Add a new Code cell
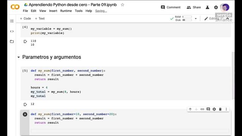242x136 pixels. 25,19
